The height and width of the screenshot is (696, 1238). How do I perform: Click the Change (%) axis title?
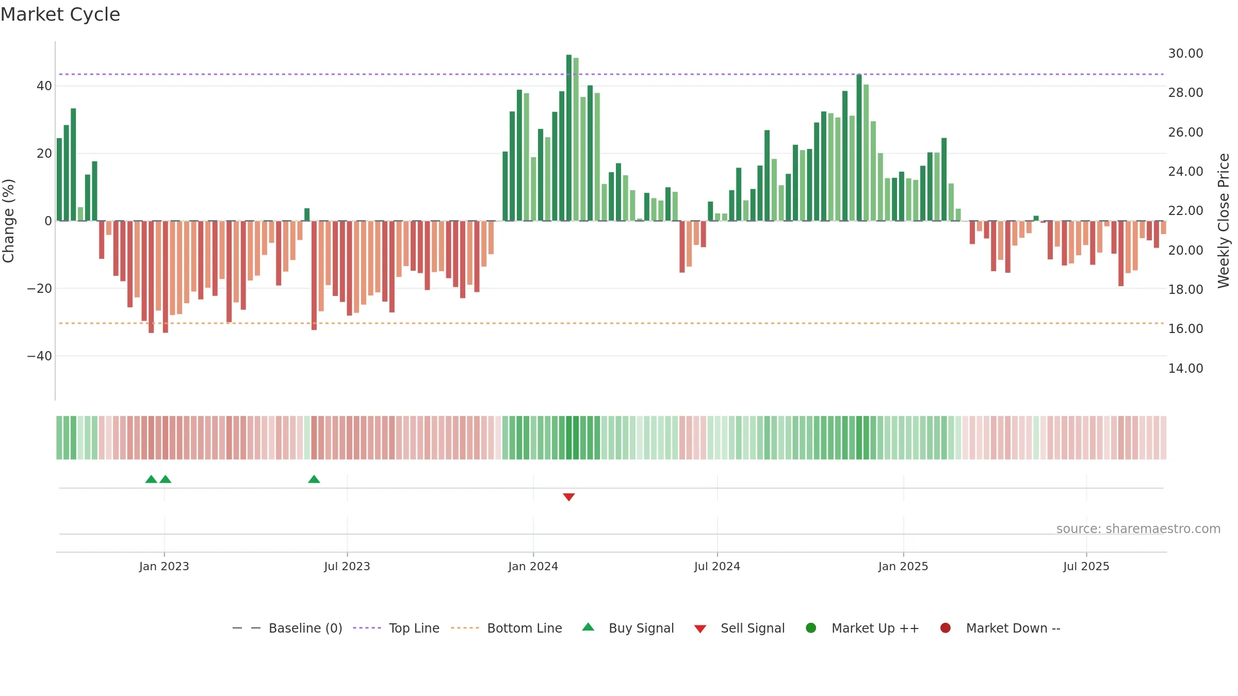pos(9,221)
